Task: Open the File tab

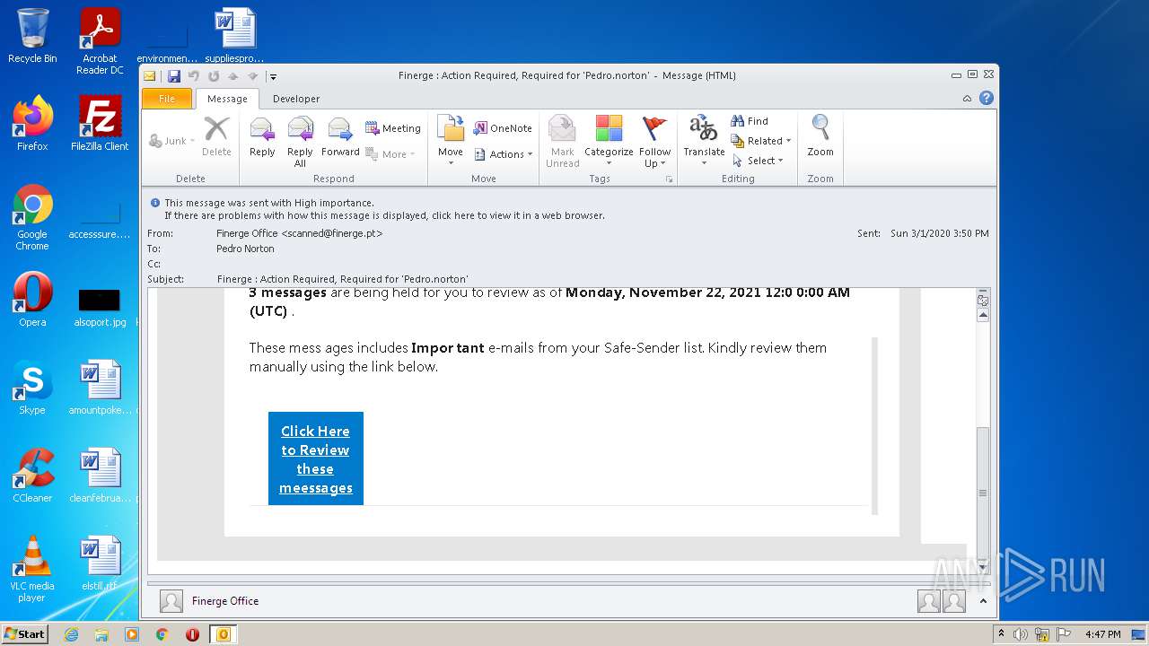Action: click(167, 99)
